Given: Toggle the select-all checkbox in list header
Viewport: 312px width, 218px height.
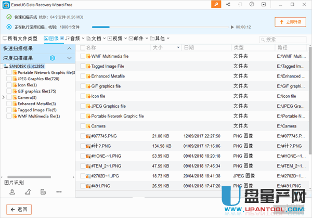Looking at the screenshot, I should click(81, 47).
